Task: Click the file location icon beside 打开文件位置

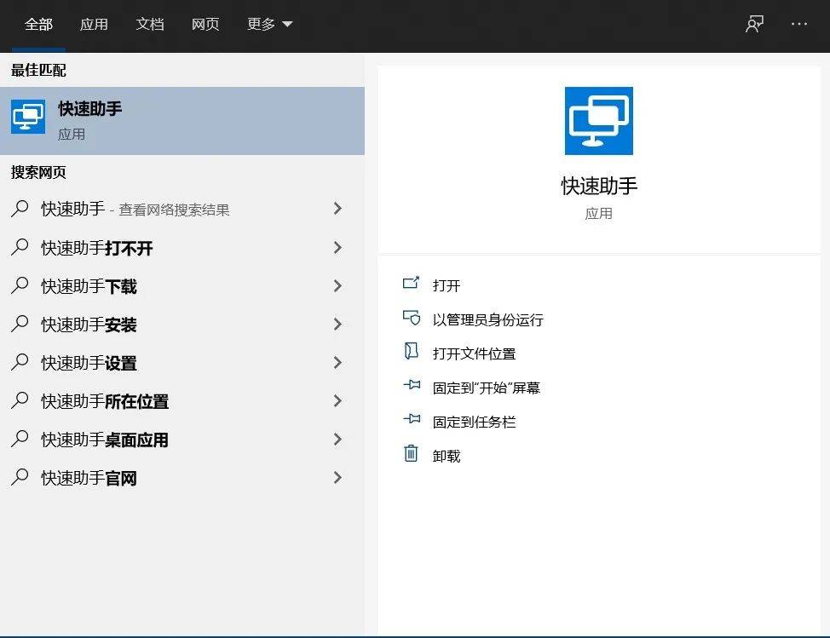Action: tap(411, 352)
